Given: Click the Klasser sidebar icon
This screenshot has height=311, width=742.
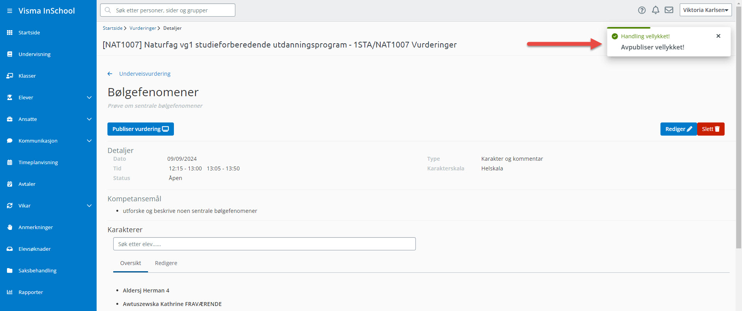Looking at the screenshot, I should coord(10,76).
